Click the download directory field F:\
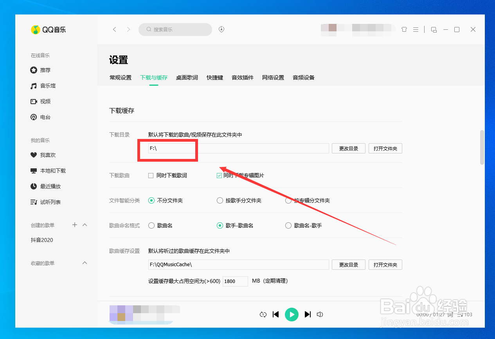Viewport: 495px width, 339px height. 238,148
